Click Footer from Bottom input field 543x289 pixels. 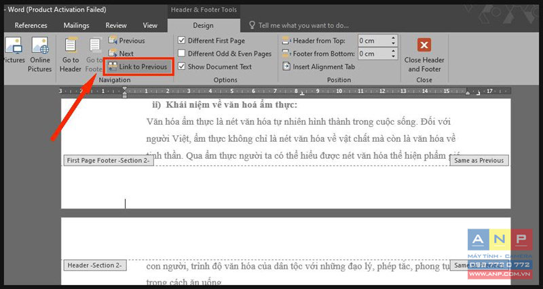coord(374,54)
